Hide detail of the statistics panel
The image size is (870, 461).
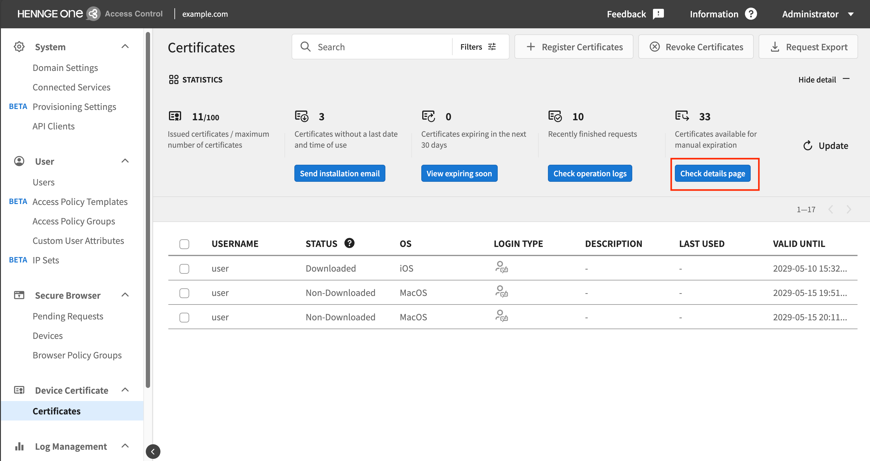coord(824,80)
